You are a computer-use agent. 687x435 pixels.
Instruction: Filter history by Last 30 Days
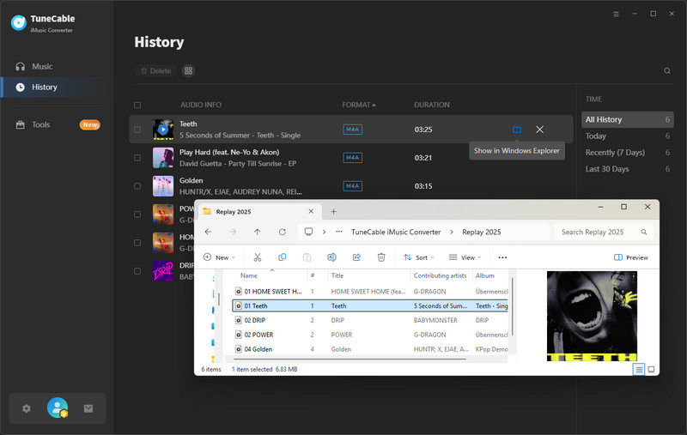coord(606,169)
